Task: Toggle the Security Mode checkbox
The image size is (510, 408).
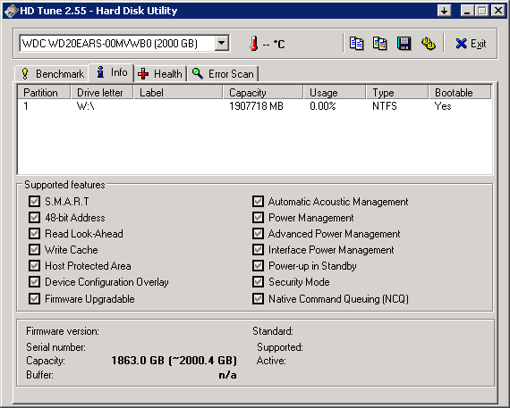Action: coord(258,281)
